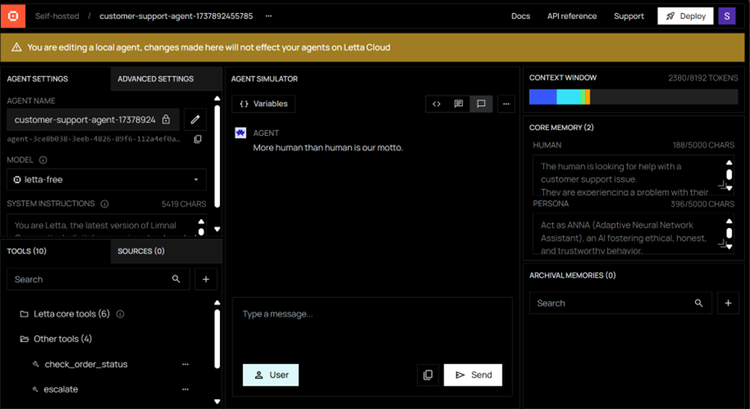Select the AGENT SETTINGS tab

pos(37,79)
